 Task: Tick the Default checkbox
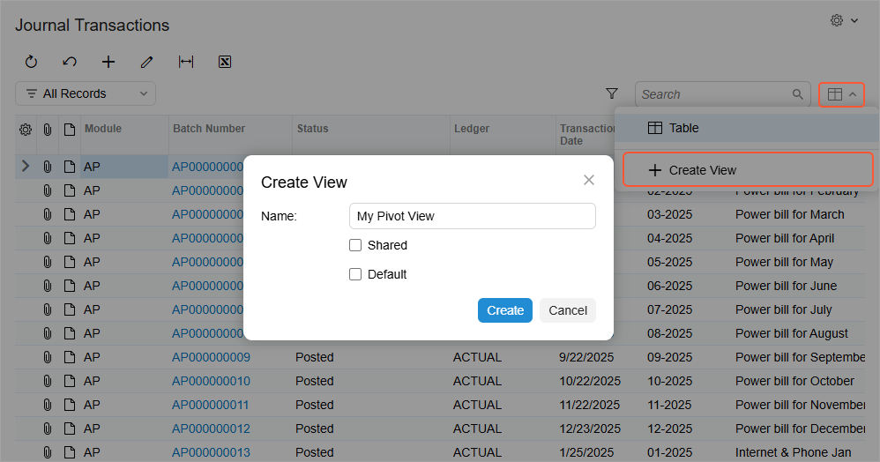355,274
